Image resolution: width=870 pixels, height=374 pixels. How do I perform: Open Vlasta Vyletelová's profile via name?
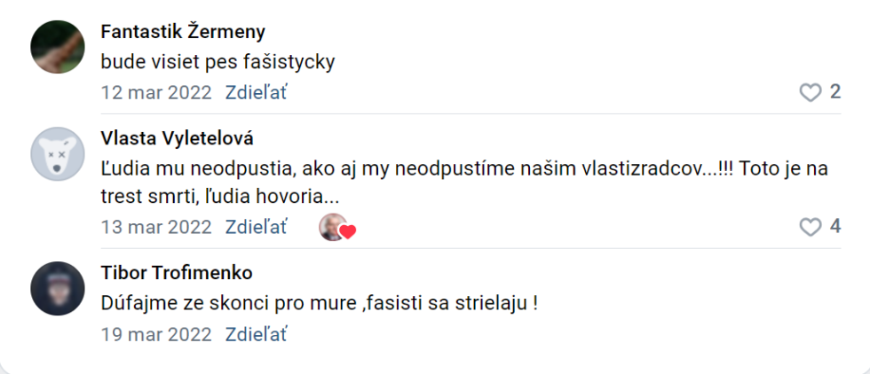(178, 138)
